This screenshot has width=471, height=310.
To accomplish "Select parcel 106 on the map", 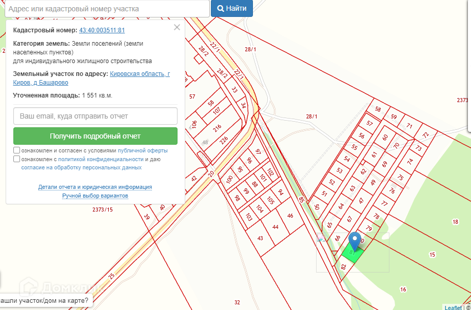I will (x=194, y=124).
